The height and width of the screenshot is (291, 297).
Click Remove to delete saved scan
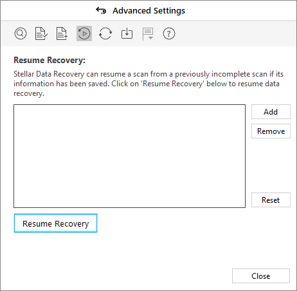coord(271,131)
